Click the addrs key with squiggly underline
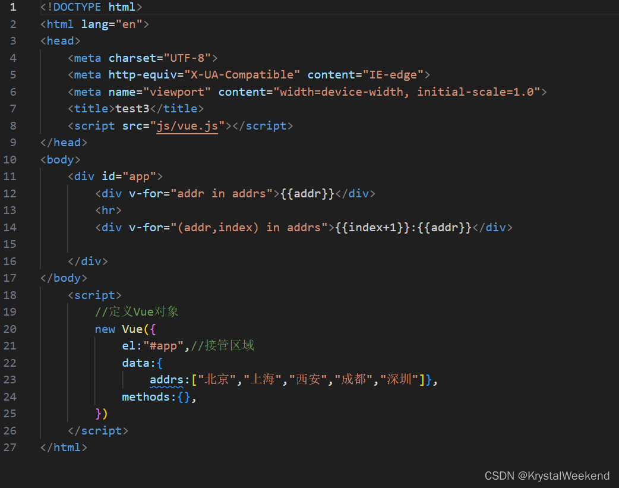 (166, 380)
